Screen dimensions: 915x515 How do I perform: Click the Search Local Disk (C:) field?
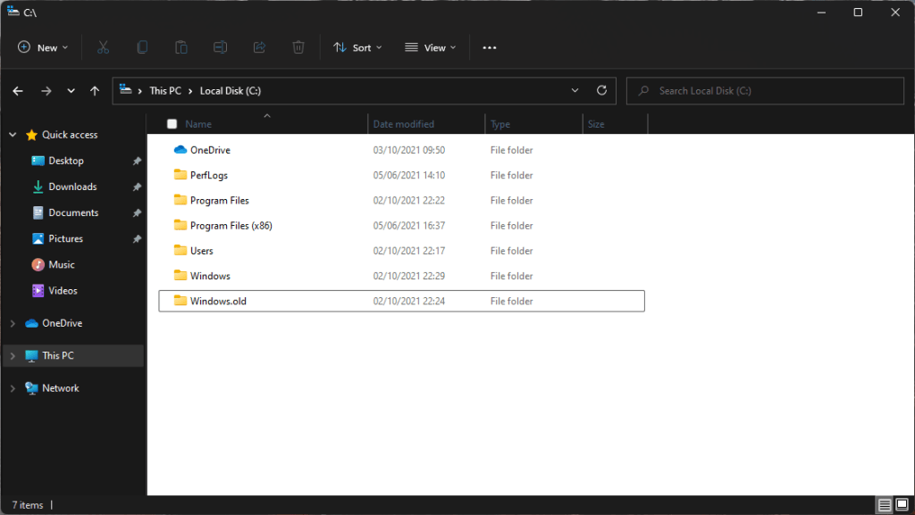pyautogui.click(x=768, y=91)
